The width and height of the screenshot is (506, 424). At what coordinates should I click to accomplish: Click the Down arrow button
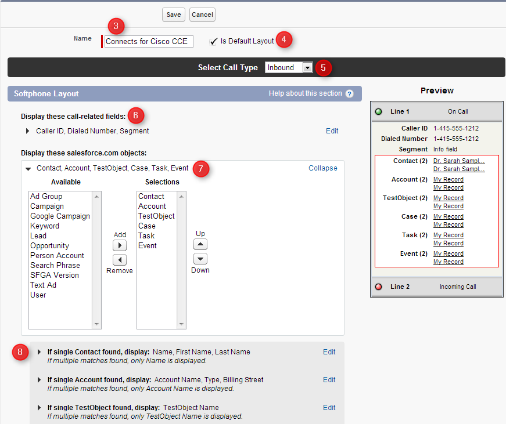coord(200,259)
